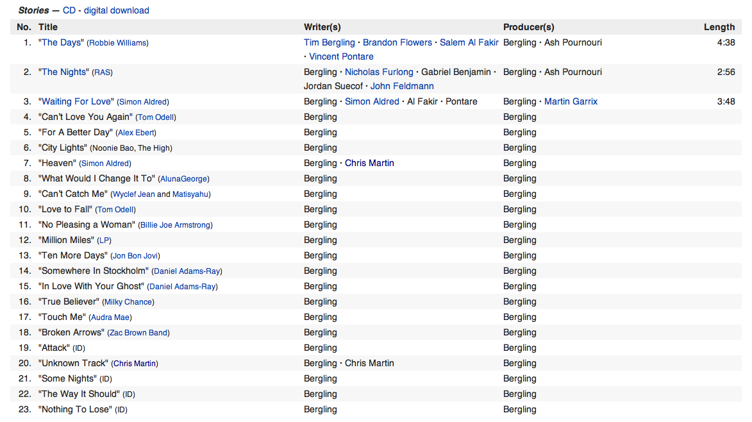Open "The Days" song link
The image size is (752, 422).
point(61,42)
